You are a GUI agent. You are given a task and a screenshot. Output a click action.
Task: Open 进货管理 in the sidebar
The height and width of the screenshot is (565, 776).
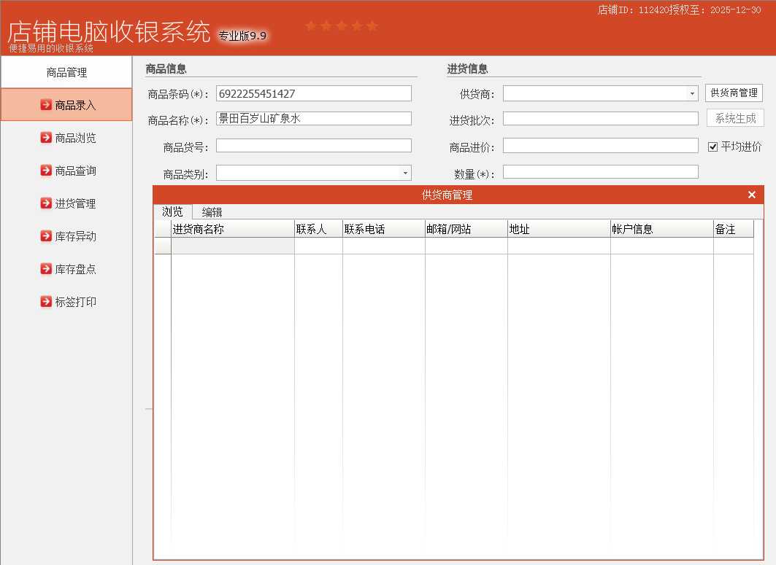tap(67, 203)
